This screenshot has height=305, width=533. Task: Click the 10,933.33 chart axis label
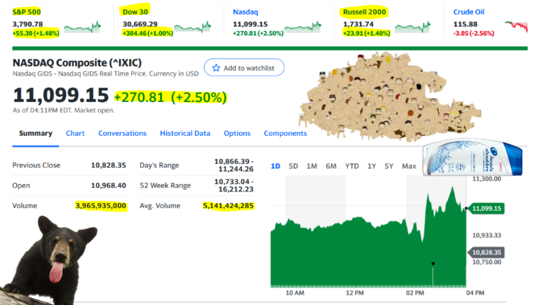point(487,235)
